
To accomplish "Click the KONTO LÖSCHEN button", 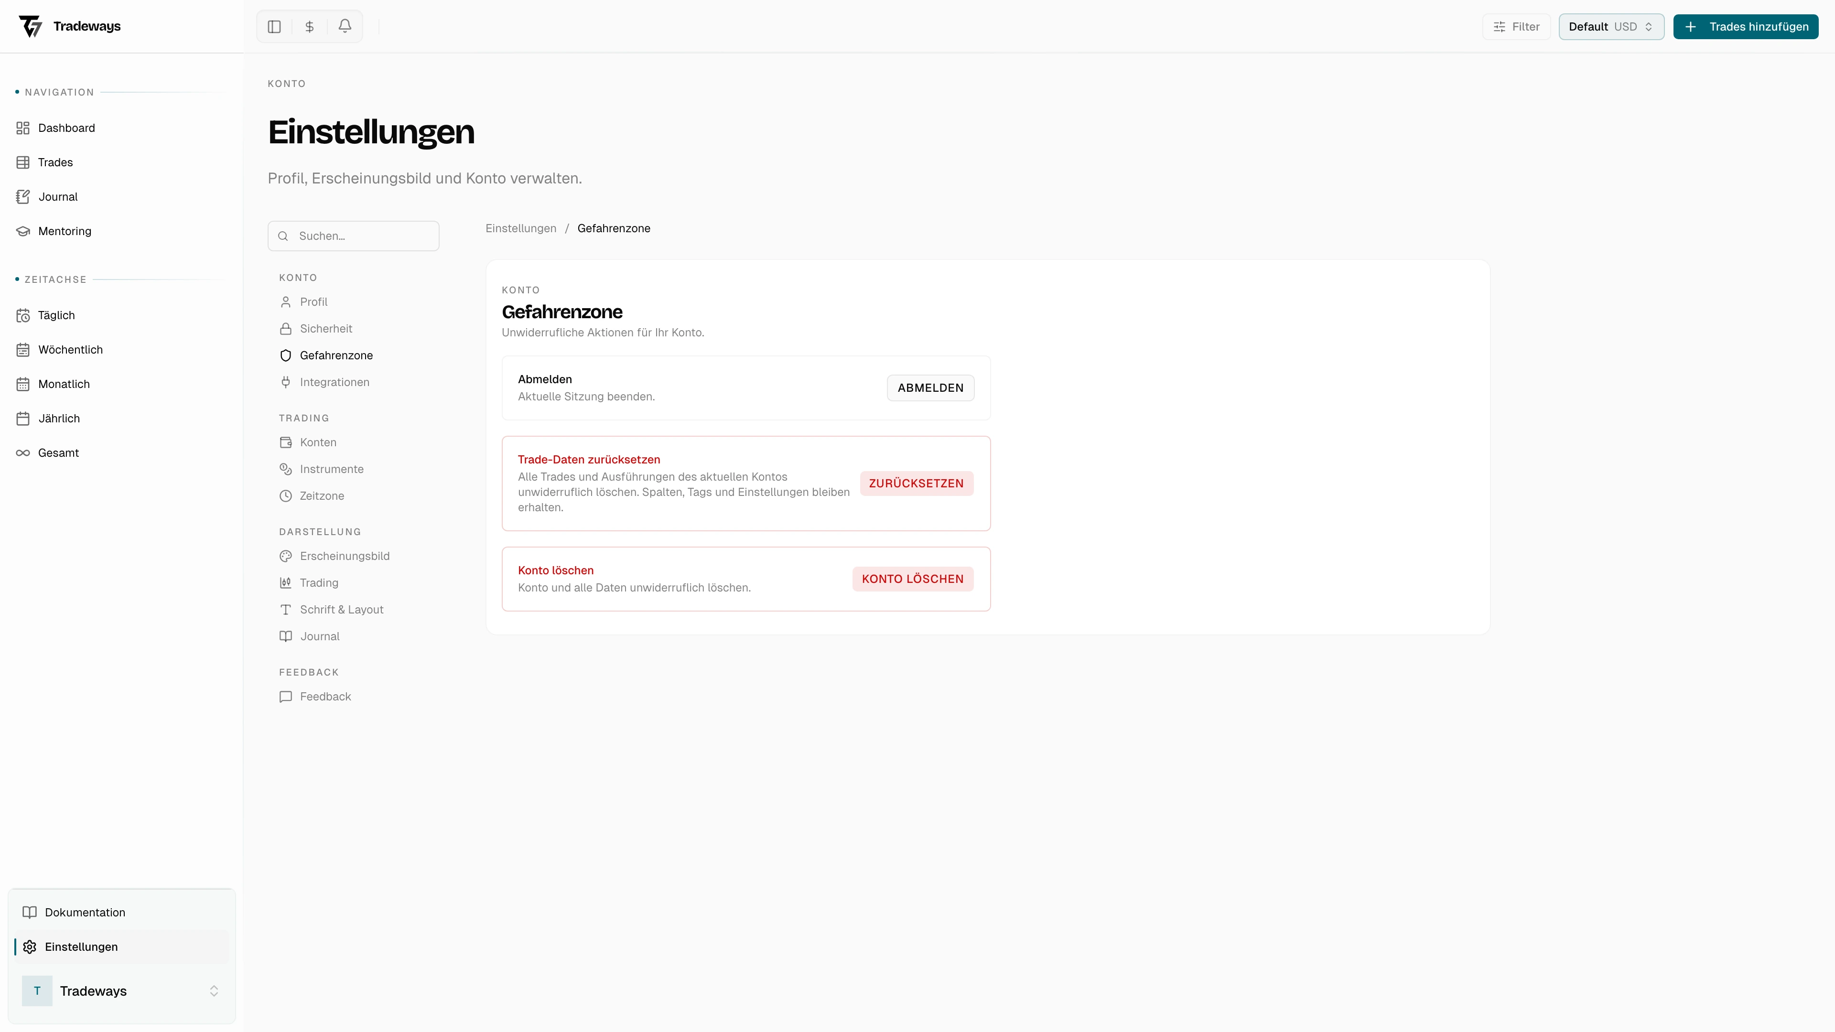I will pyautogui.click(x=913, y=579).
